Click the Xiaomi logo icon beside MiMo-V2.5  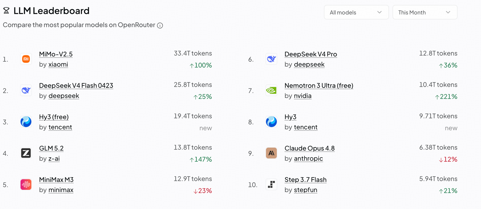[26, 59]
